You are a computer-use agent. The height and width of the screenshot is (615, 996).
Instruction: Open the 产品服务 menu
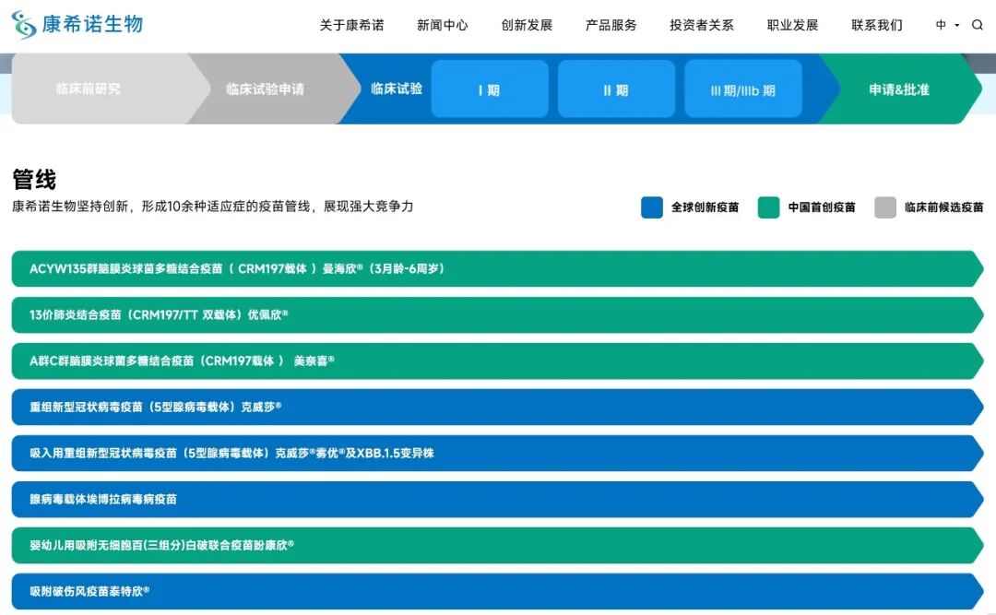click(611, 25)
